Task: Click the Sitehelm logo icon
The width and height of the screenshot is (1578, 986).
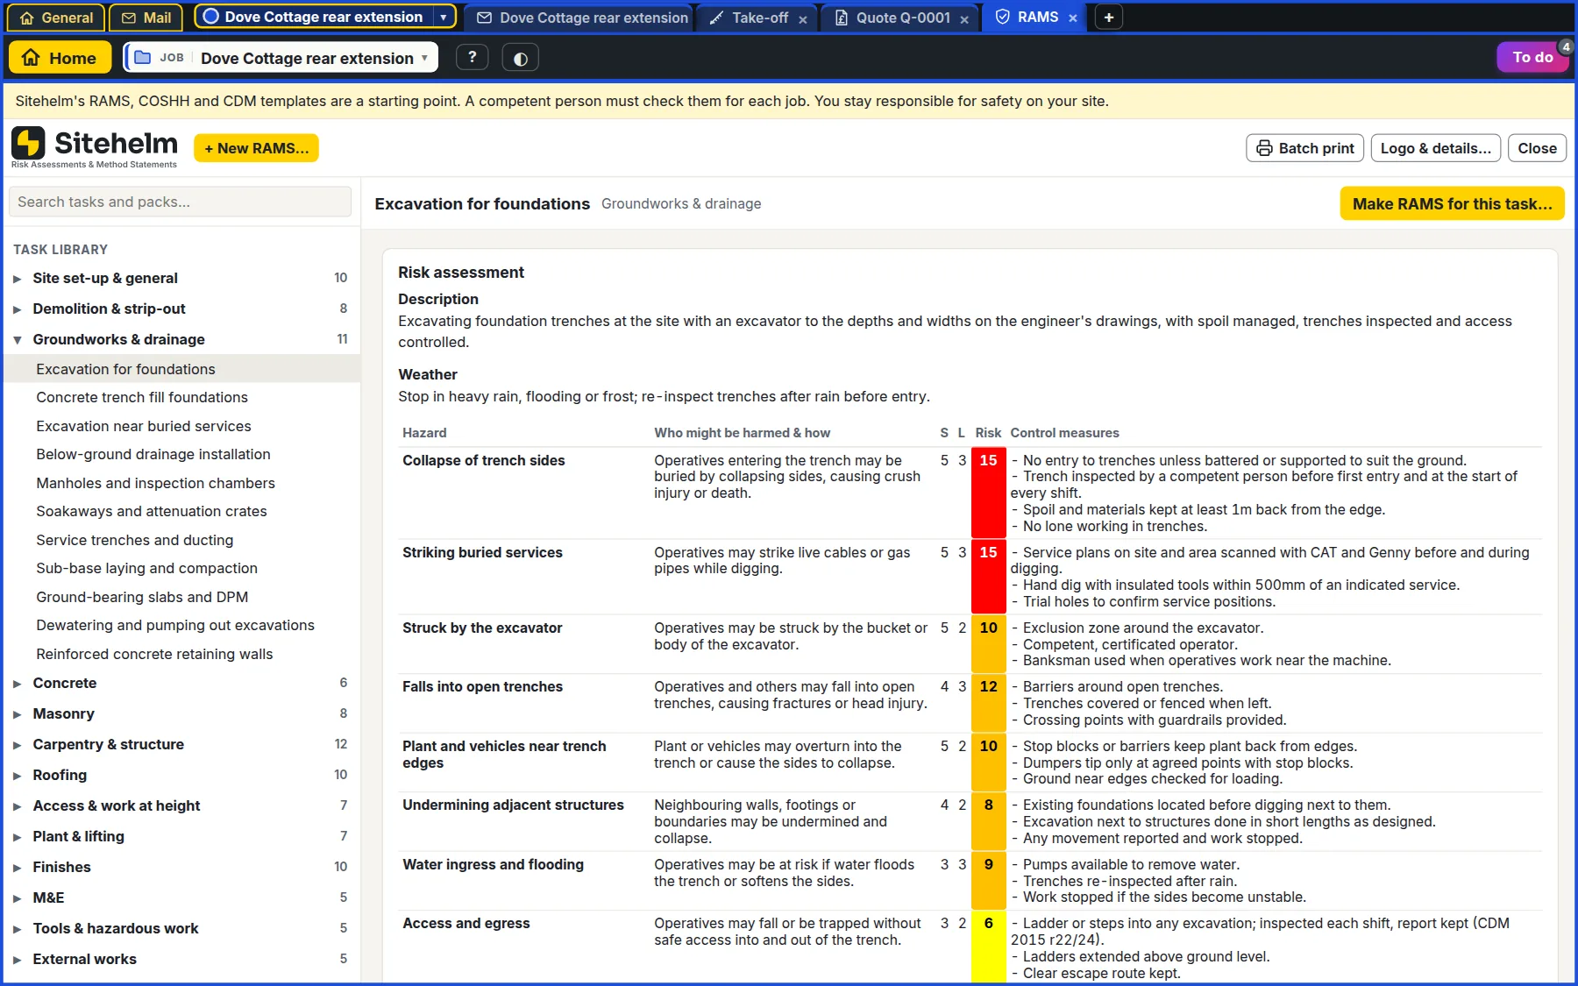Action: click(x=28, y=143)
